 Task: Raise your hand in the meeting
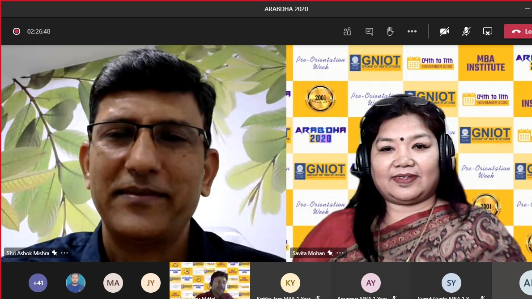click(x=390, y=31)
